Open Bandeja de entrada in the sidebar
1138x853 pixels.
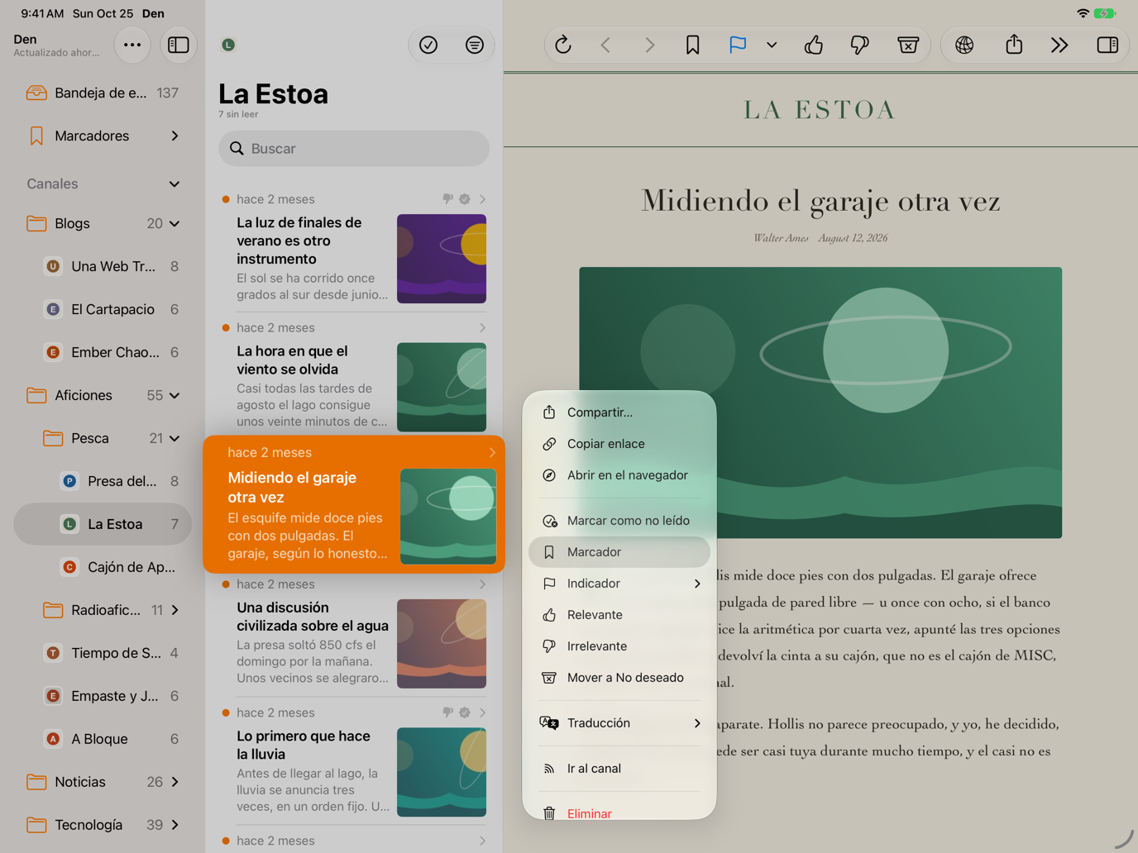[103, 93]
